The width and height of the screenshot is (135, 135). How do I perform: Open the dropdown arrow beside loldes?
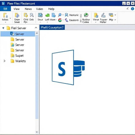click(x=10, y=18)
